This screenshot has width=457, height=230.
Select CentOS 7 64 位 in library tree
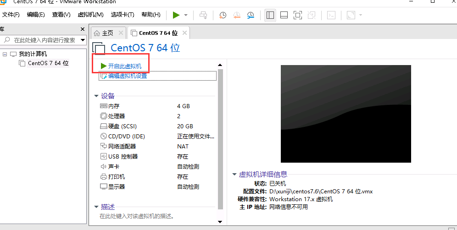pyautogui.click(x=48, y=63)
